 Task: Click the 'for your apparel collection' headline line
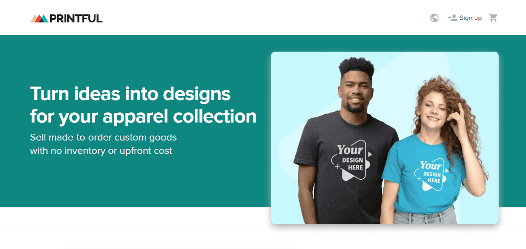pos(143,117)
